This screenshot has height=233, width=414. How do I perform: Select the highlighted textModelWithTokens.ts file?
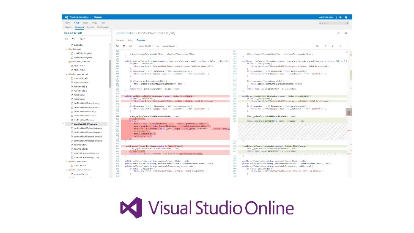click(86, 124)
